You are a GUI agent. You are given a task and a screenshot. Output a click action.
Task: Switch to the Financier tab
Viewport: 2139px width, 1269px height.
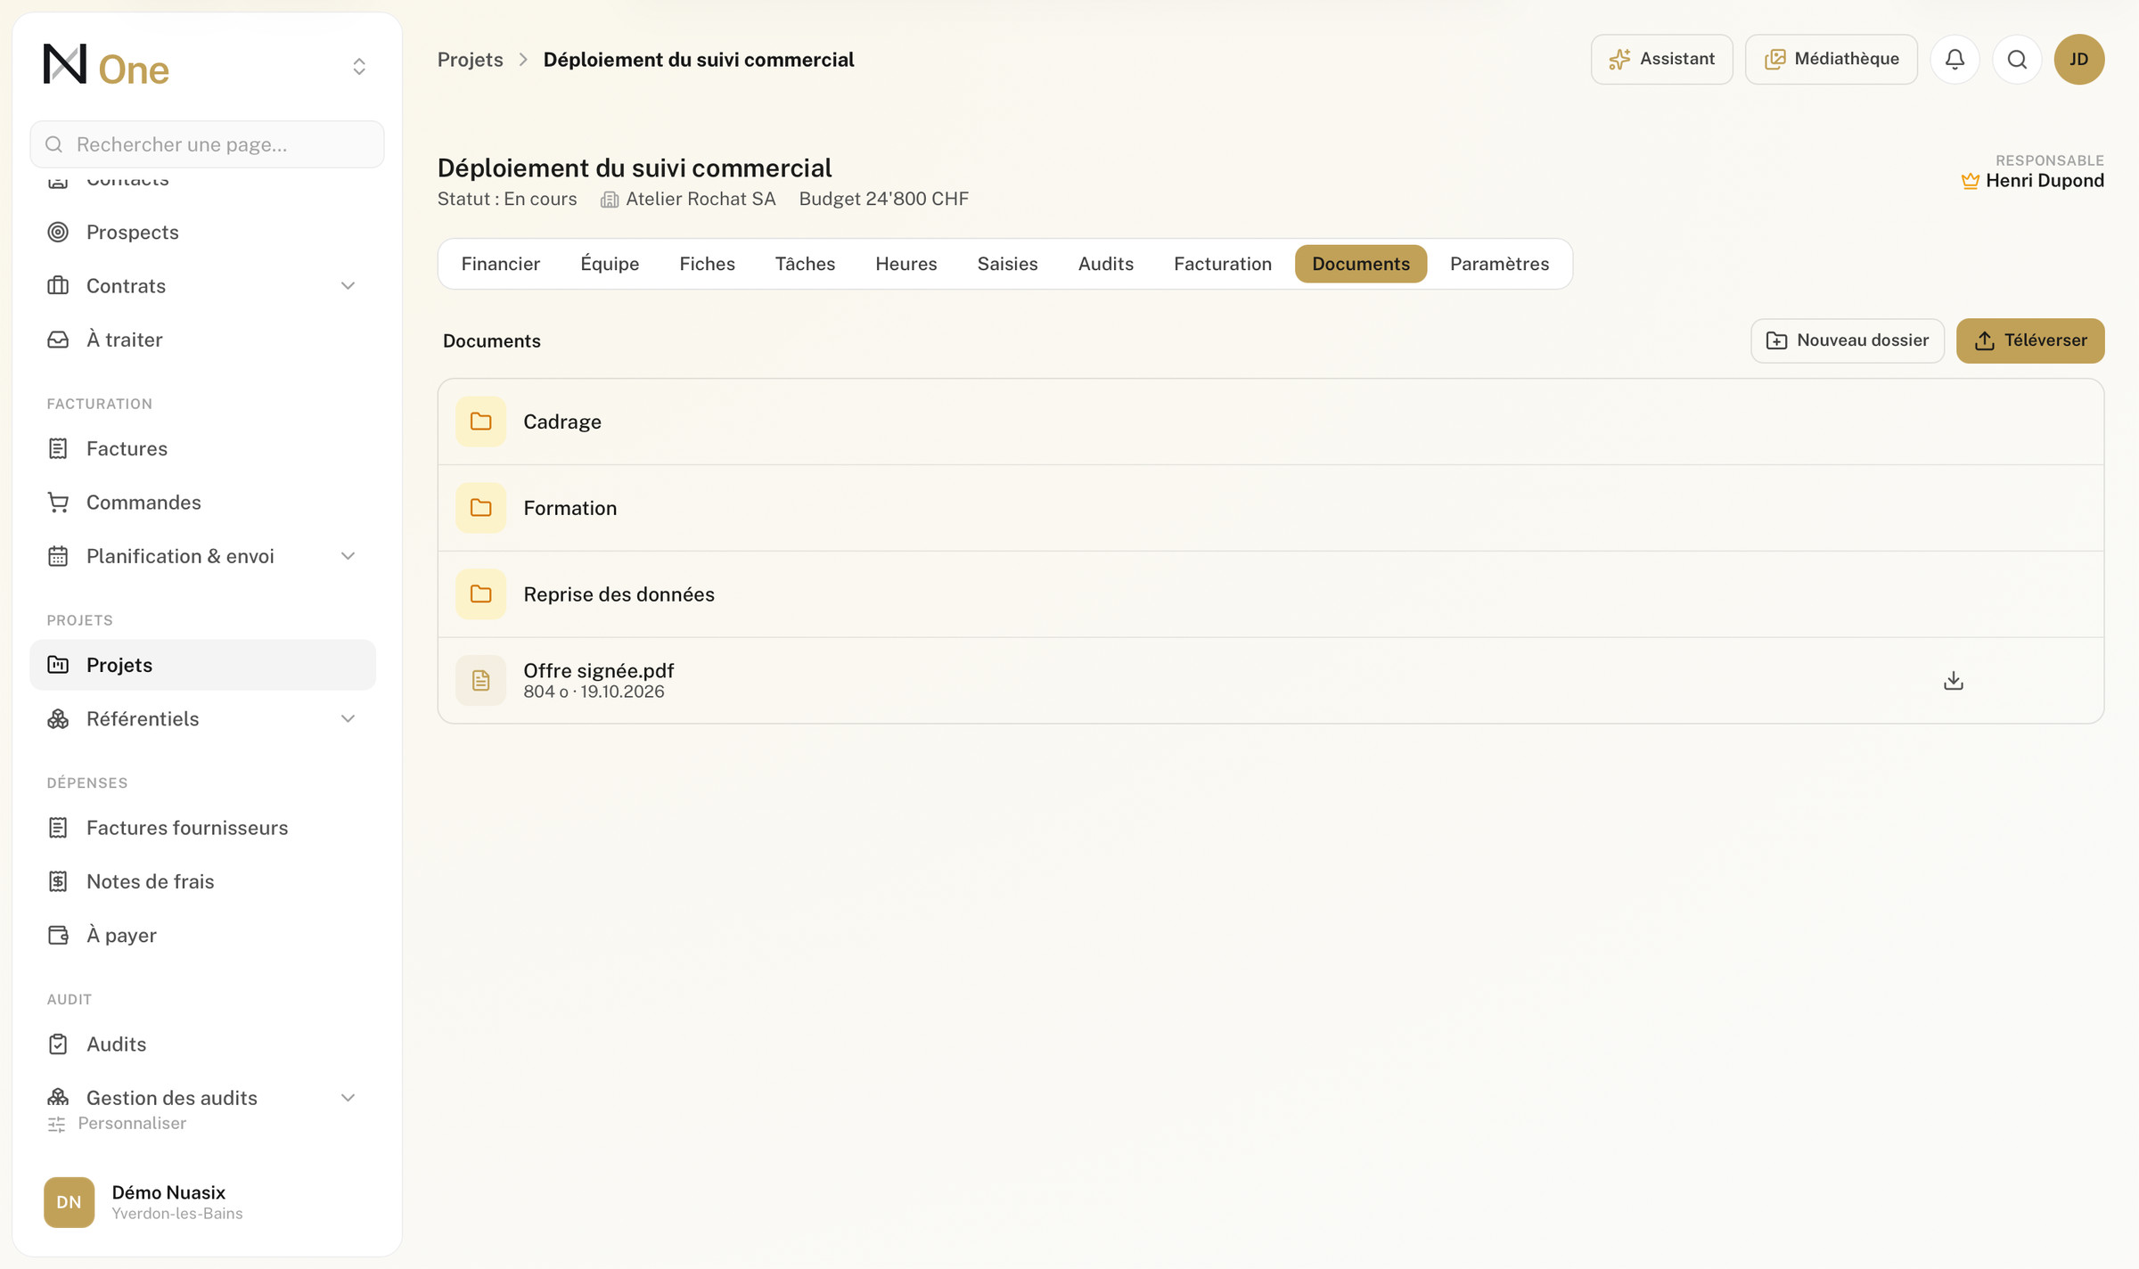[x=500, y=264]
